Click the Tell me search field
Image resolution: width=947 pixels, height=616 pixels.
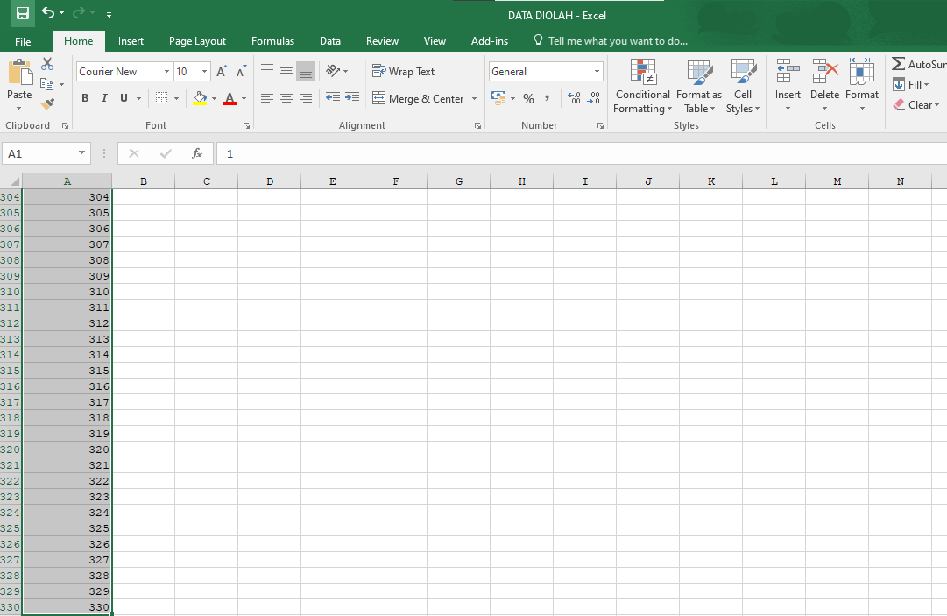[x=617, y=41]
